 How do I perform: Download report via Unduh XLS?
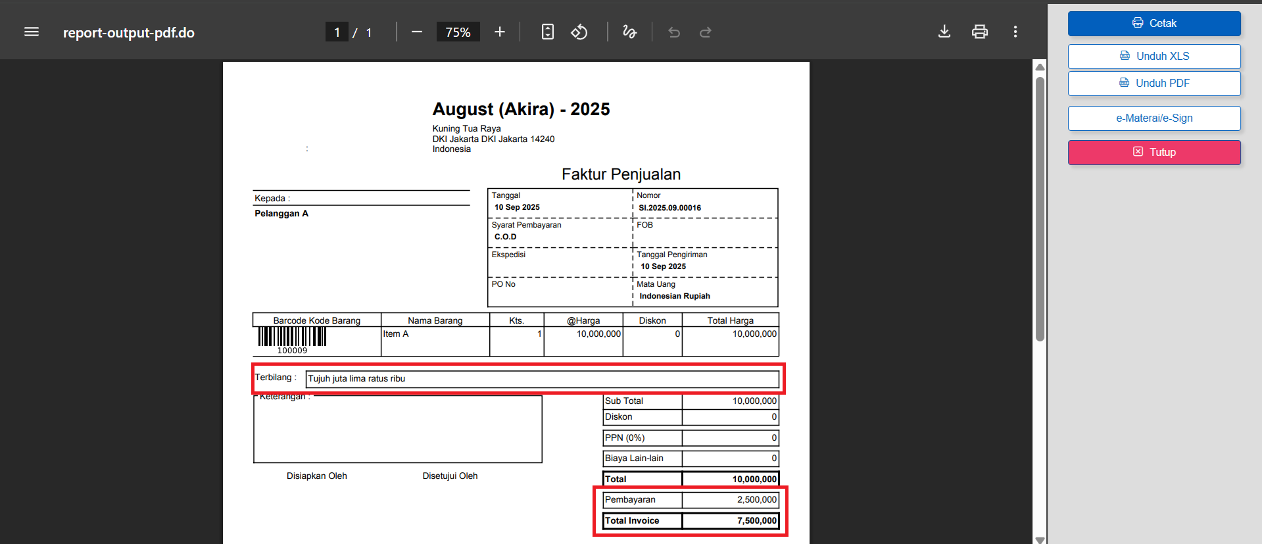[1154, 57]
